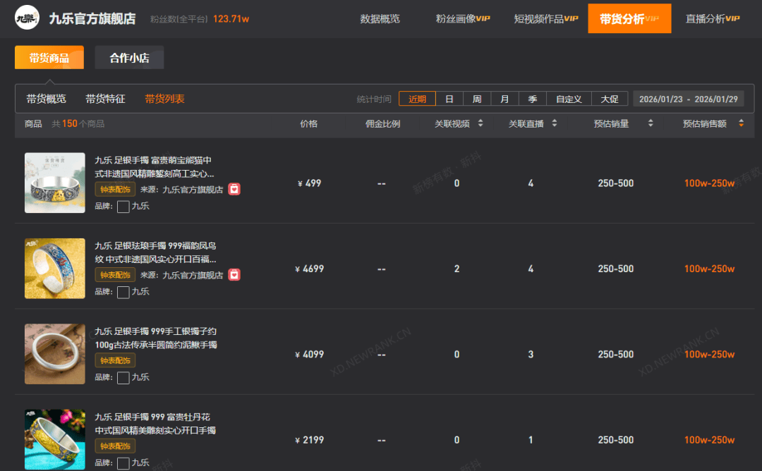Select the 周 weekly time range
Viewport: 762px width, 471px height.
click(477, 99)
